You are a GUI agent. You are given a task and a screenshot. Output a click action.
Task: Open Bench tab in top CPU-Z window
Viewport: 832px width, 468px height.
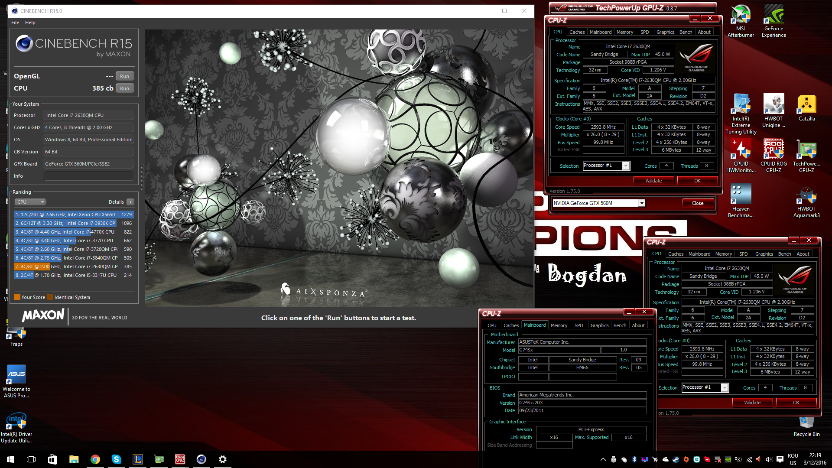click(x=686, y=32)
